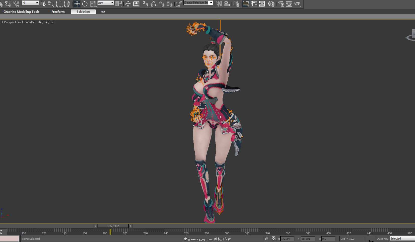Activate the Select and Rotate tool
The image size is (415, 242).
[x=85, y=3]
